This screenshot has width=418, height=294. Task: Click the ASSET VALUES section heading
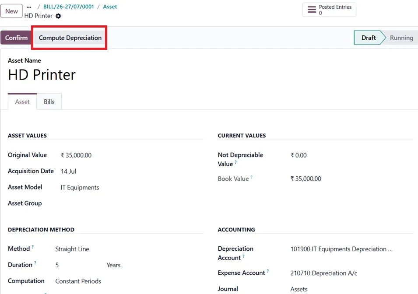[27, 136]
